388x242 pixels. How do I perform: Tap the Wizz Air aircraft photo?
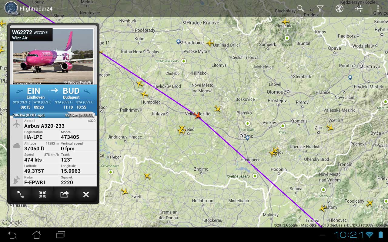(x=53, y=57)
